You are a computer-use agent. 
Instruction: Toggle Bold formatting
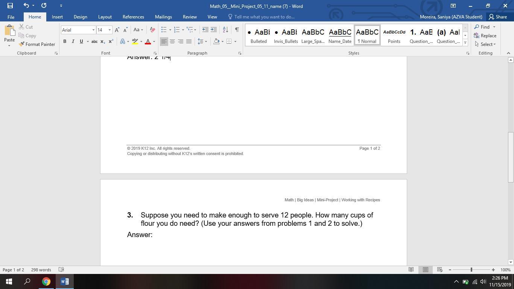(x=65, y=41)
